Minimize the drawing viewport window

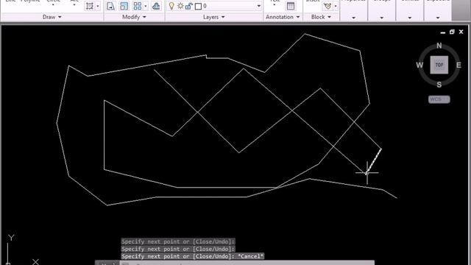[443, 32]
